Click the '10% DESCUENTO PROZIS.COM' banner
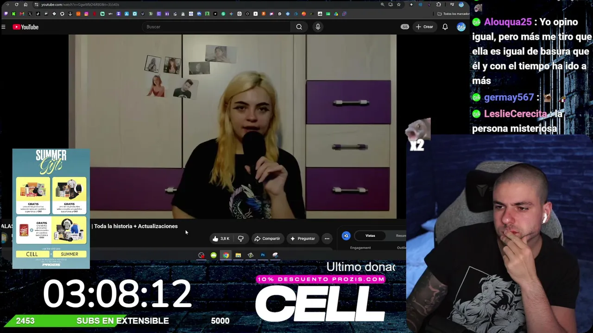This screenshot has width=593, height=333. 321,279
